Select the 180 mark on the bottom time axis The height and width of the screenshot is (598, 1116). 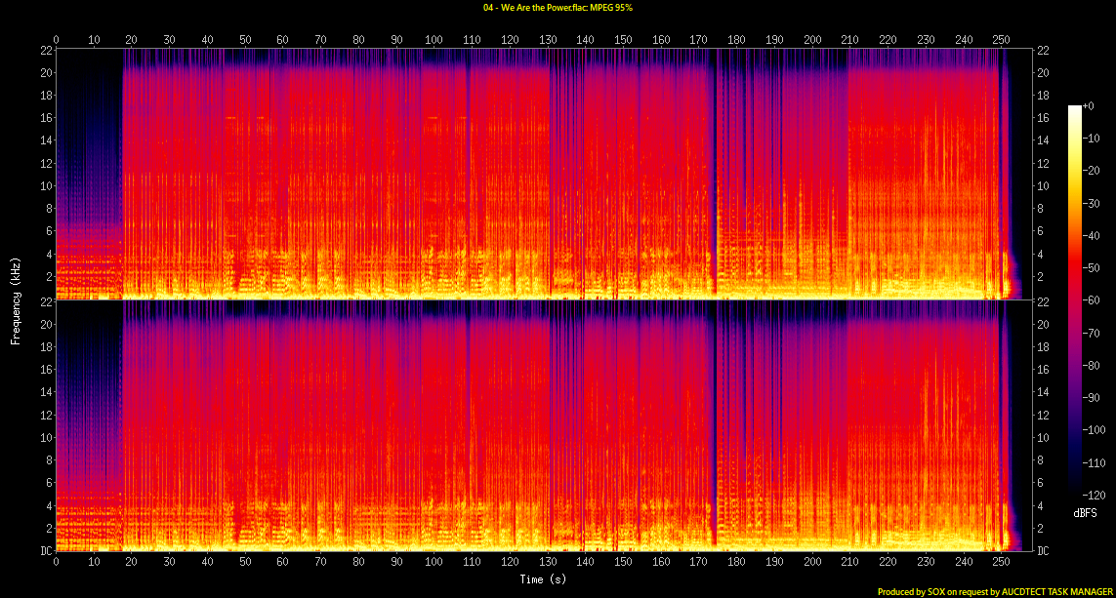point(736,563)
